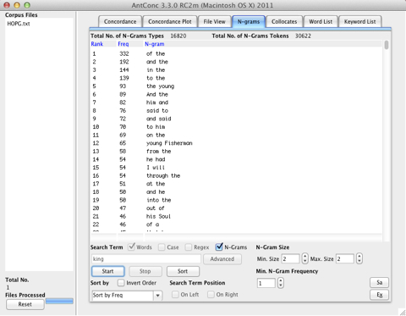Sort by the Rank column header

tap(97, 44)
